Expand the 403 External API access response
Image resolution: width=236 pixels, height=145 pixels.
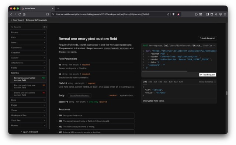point(96,132)
